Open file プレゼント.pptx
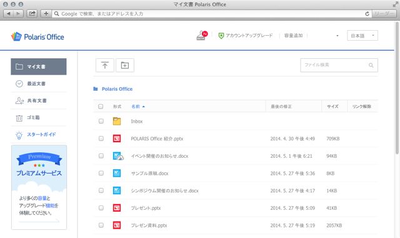The height and width of the screenshot is (238, 400). [146, 208]
